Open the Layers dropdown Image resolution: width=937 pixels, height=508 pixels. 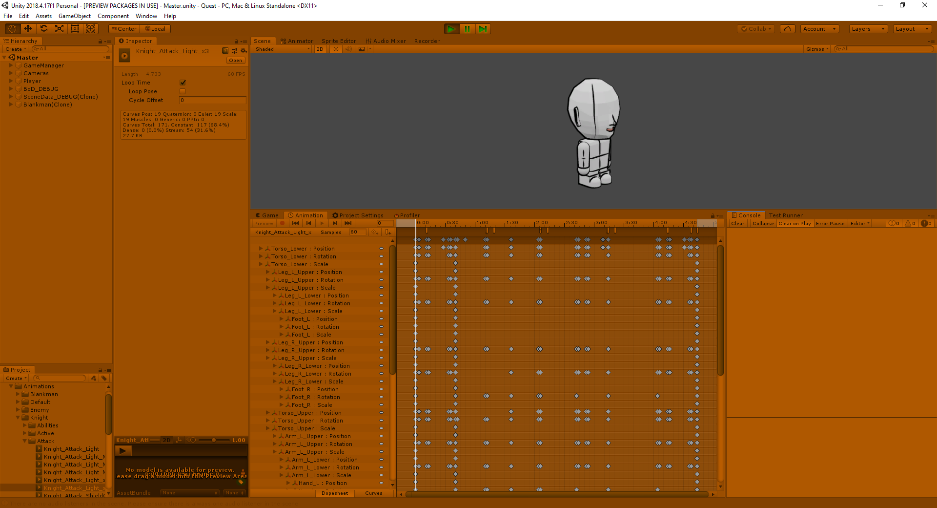tap(868, 29)
